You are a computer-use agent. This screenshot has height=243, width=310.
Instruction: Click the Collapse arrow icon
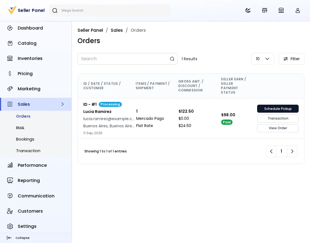(x=9, y=238)
